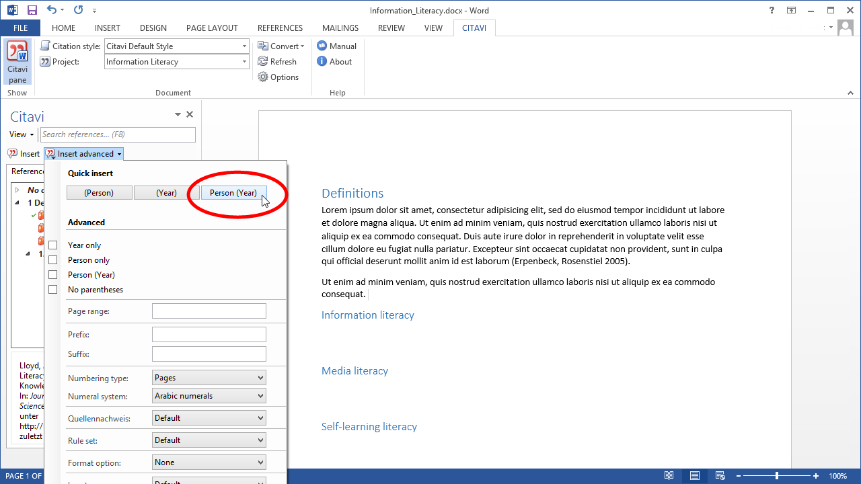
Task: Click the Search references field
Action: [x=118, y=134]
